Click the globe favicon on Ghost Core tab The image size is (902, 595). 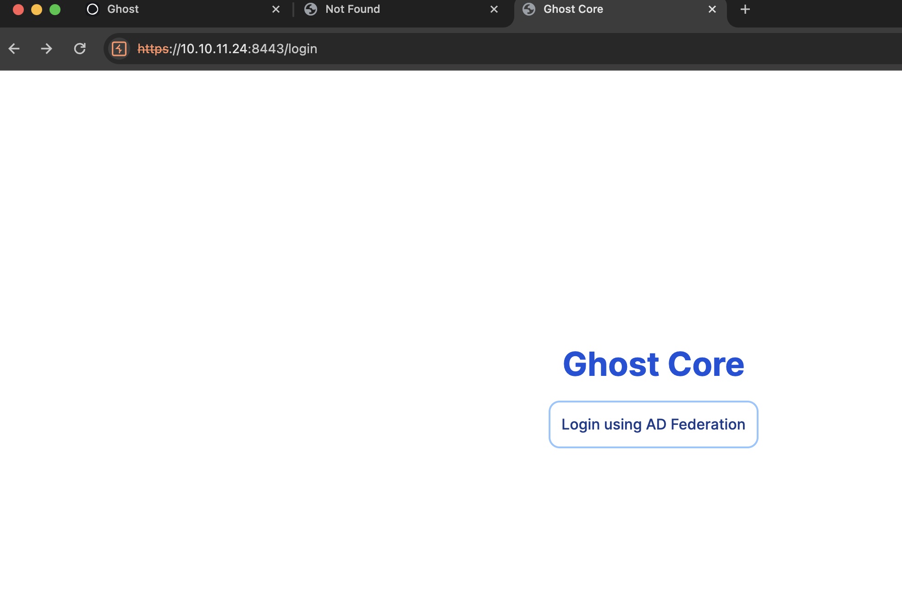pos(529,9)
